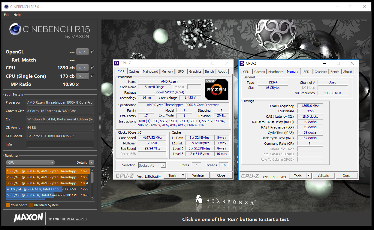Open the Help menu
The height and width of the screenshot is (230, 374).
pos(17,15)
